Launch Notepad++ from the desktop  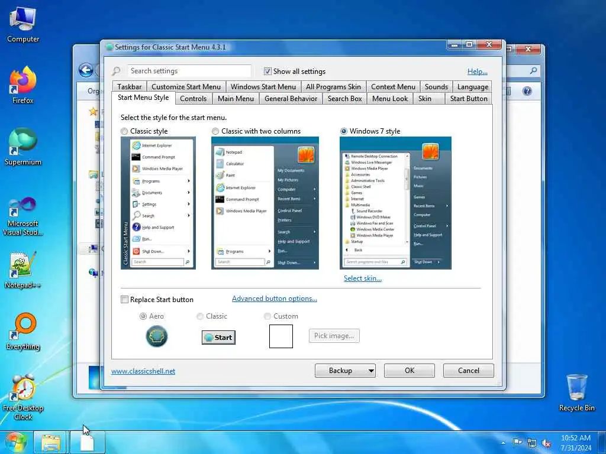23,270
